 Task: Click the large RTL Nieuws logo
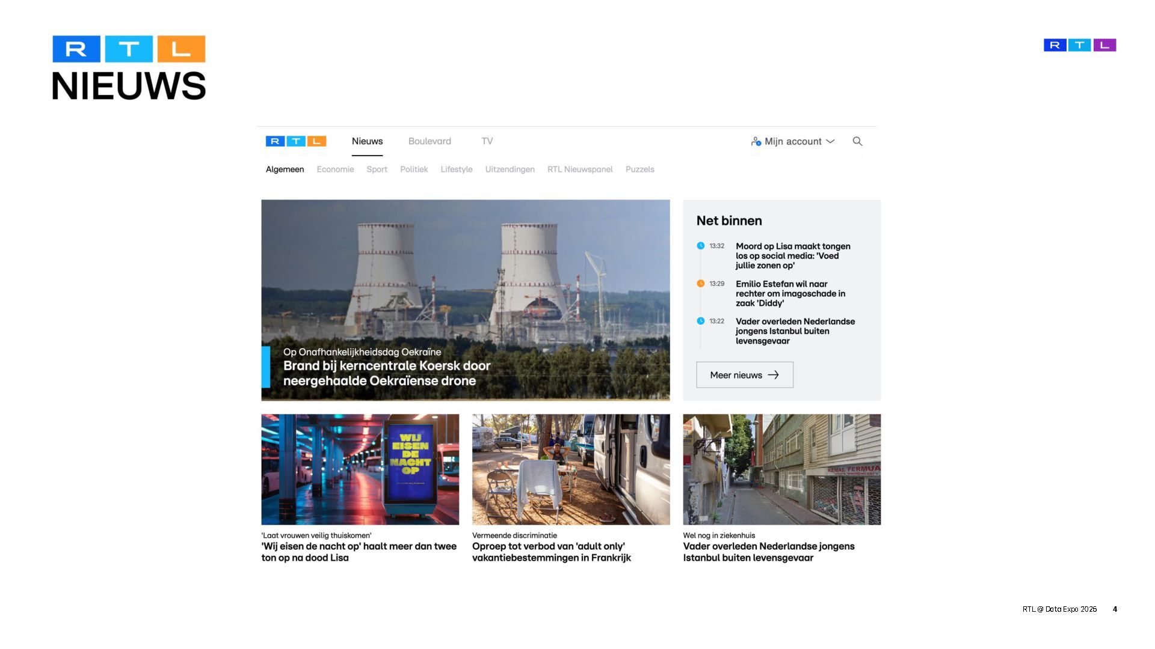tap(129, 67)
